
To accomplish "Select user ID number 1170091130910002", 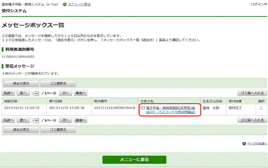I will coord(18,57).
